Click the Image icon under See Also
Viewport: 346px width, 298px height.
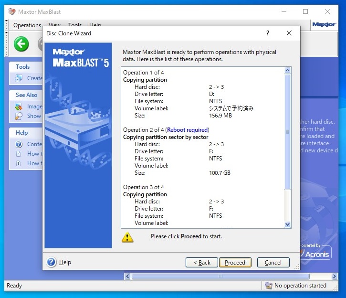click(19, 106)
